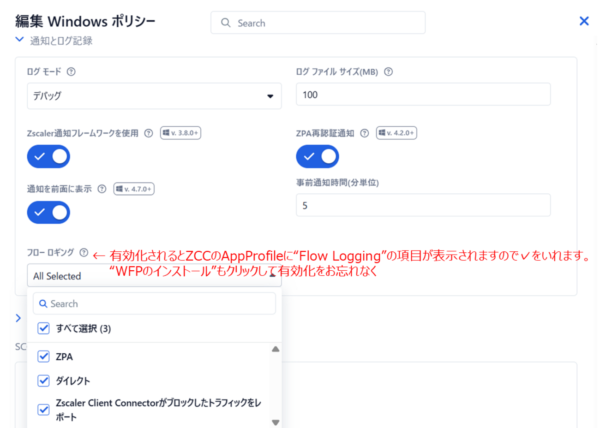600x428 pixels.
Task: Click the フロー ロギング label
Action: coord(50,252)
